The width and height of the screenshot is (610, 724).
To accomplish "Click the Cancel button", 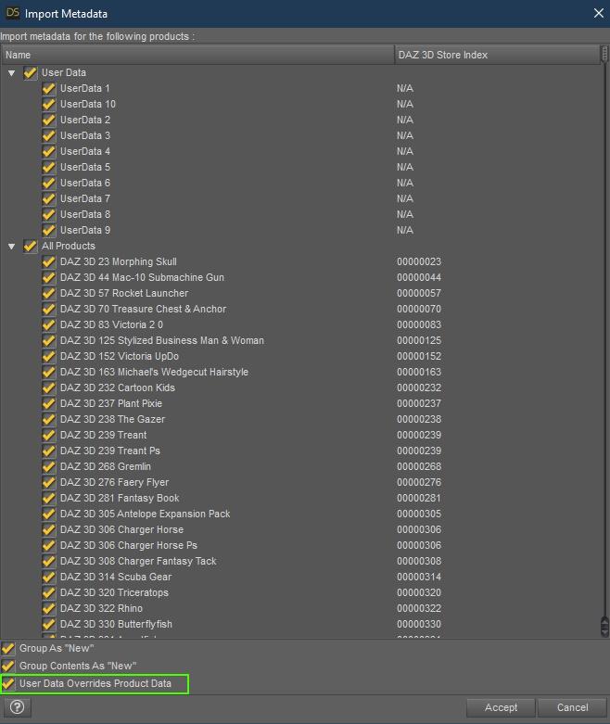I will [573, 707].
